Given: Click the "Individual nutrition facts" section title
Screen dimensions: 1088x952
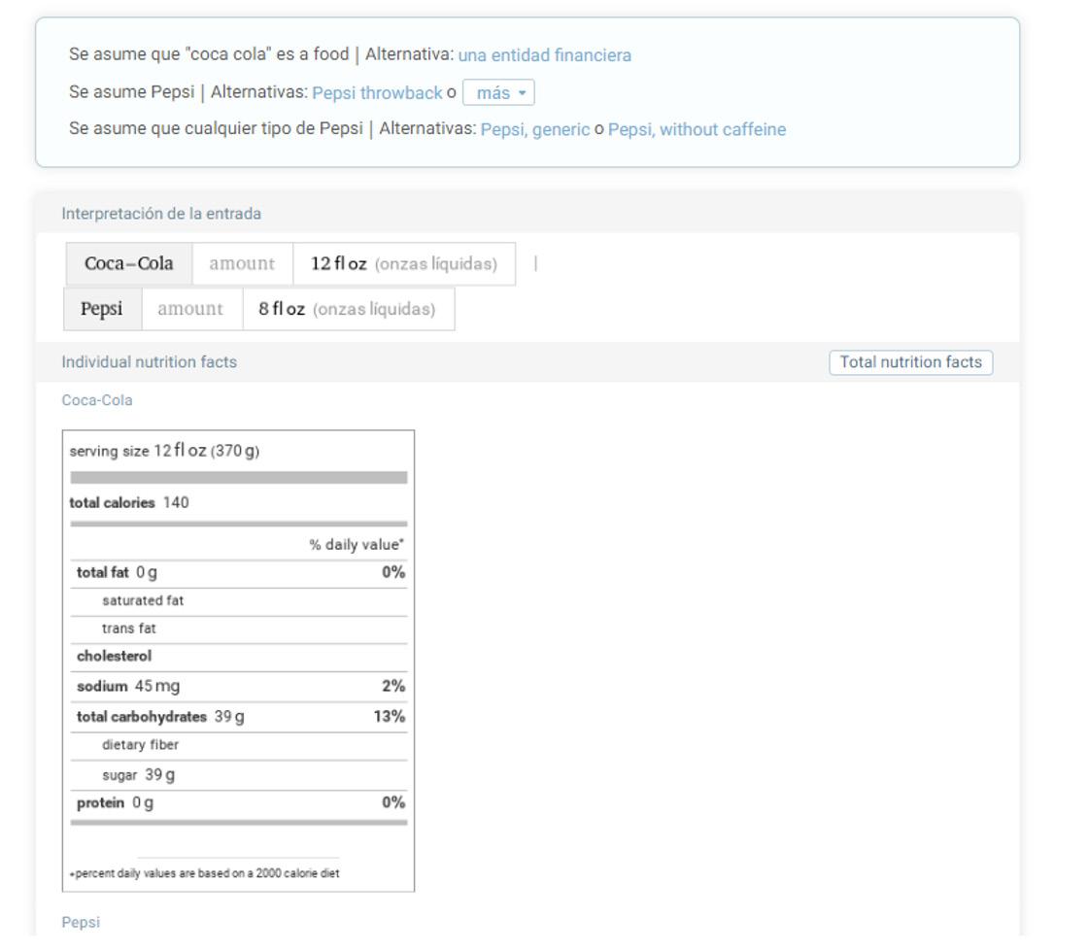Looking at the screenshot, I should 149,362.
